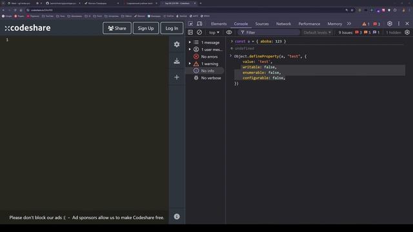Close DevTools with the X icon
This screenshot has width=413, height=232.
(407, 24)
